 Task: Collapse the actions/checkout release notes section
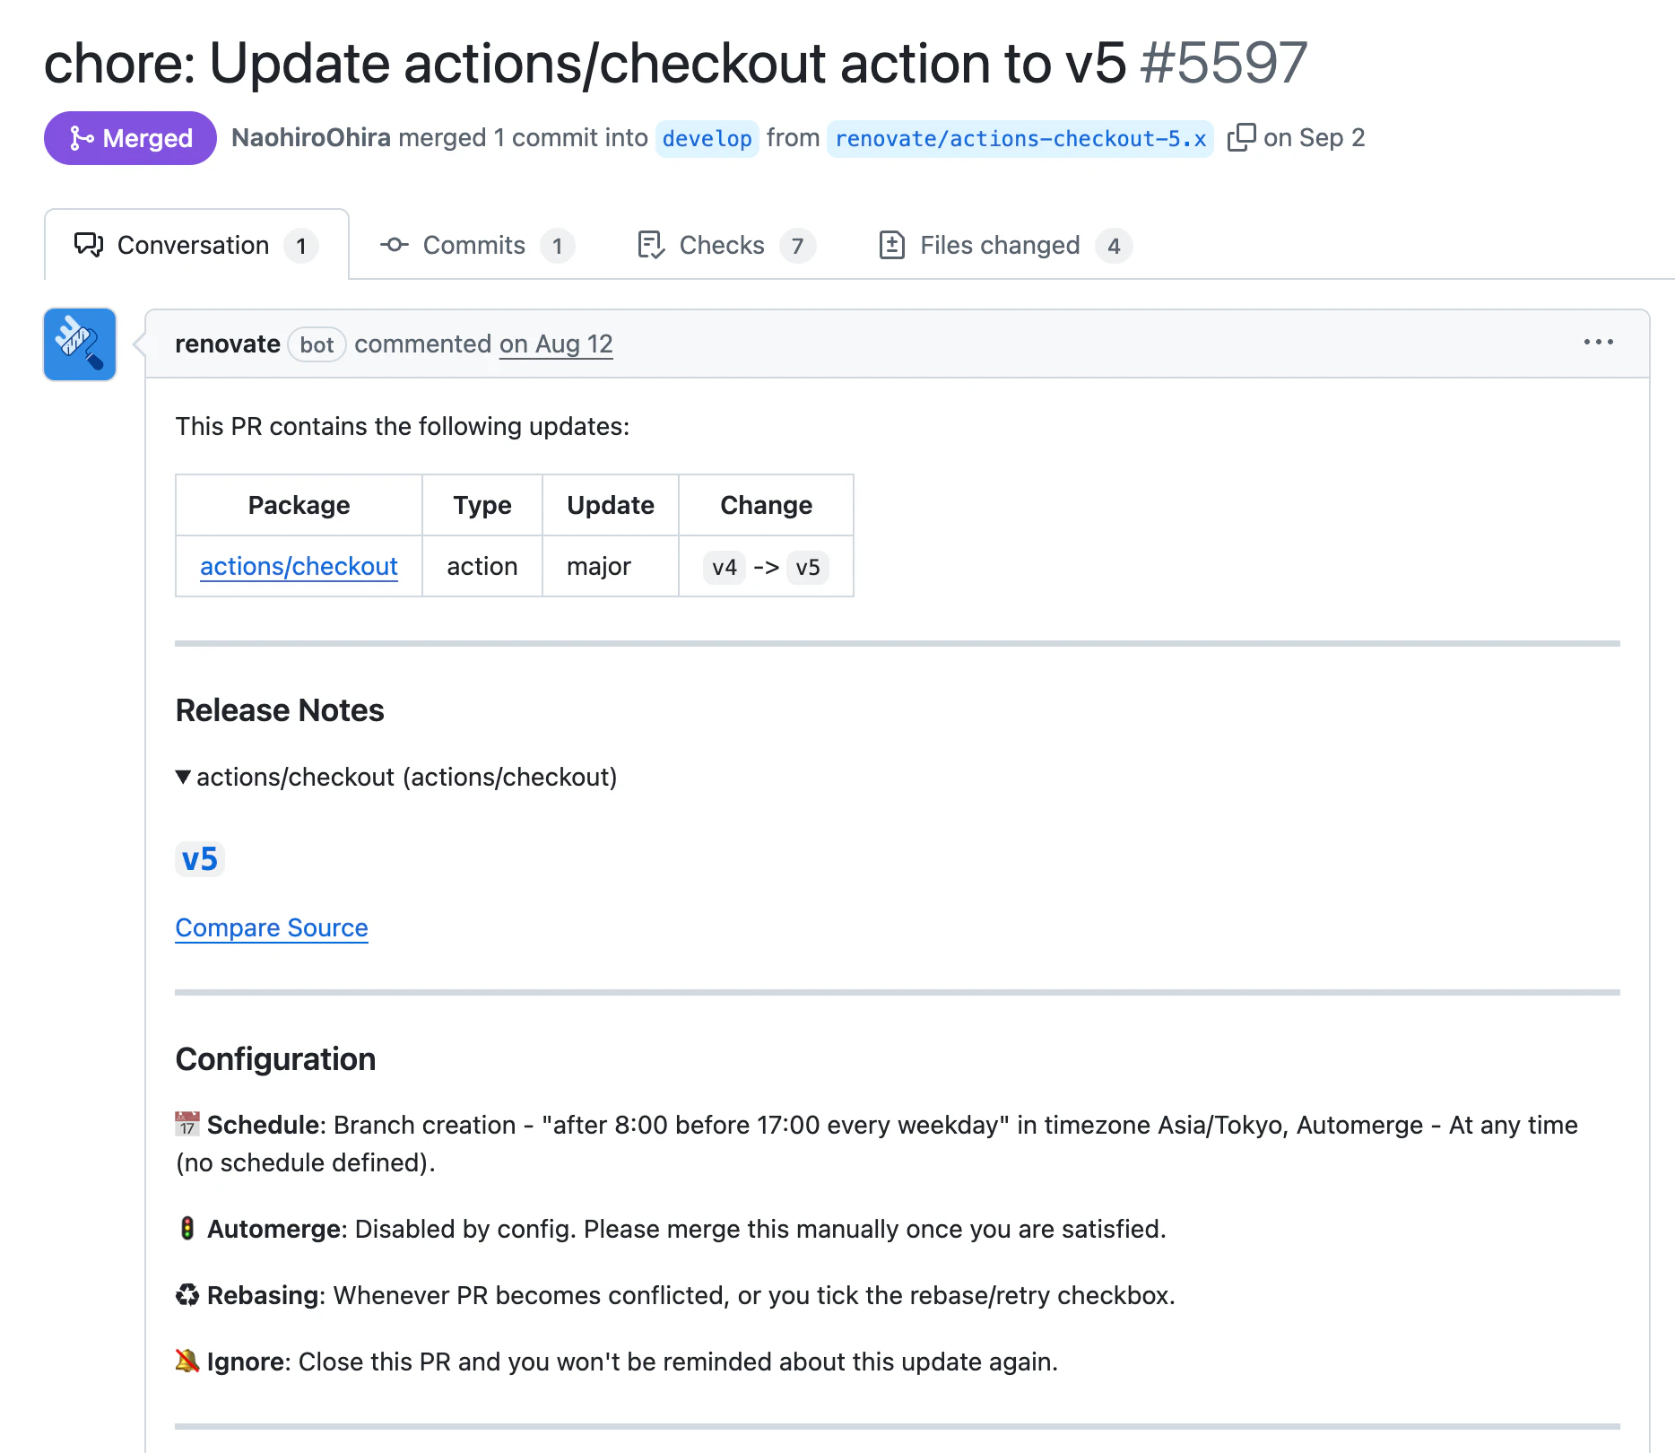click(183, 777)
